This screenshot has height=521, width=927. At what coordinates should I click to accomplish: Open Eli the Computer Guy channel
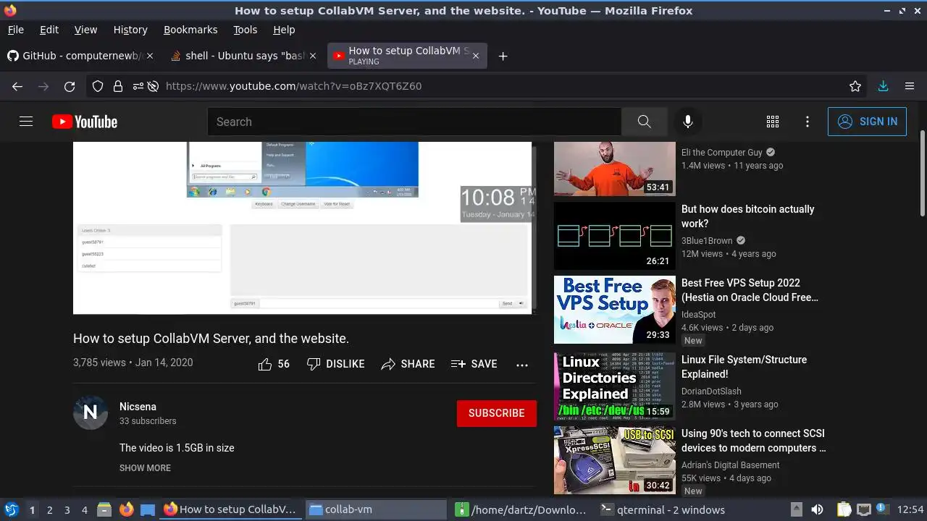coord(722,153)
